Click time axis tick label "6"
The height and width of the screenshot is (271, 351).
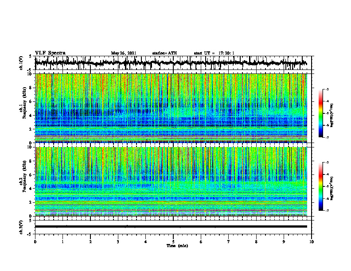pos(201,242)
